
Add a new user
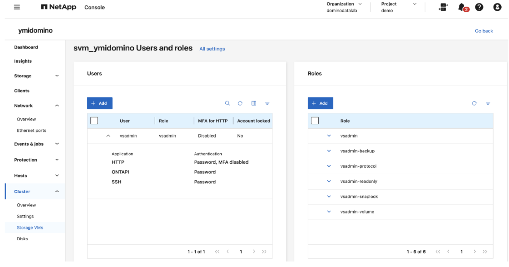100,103
